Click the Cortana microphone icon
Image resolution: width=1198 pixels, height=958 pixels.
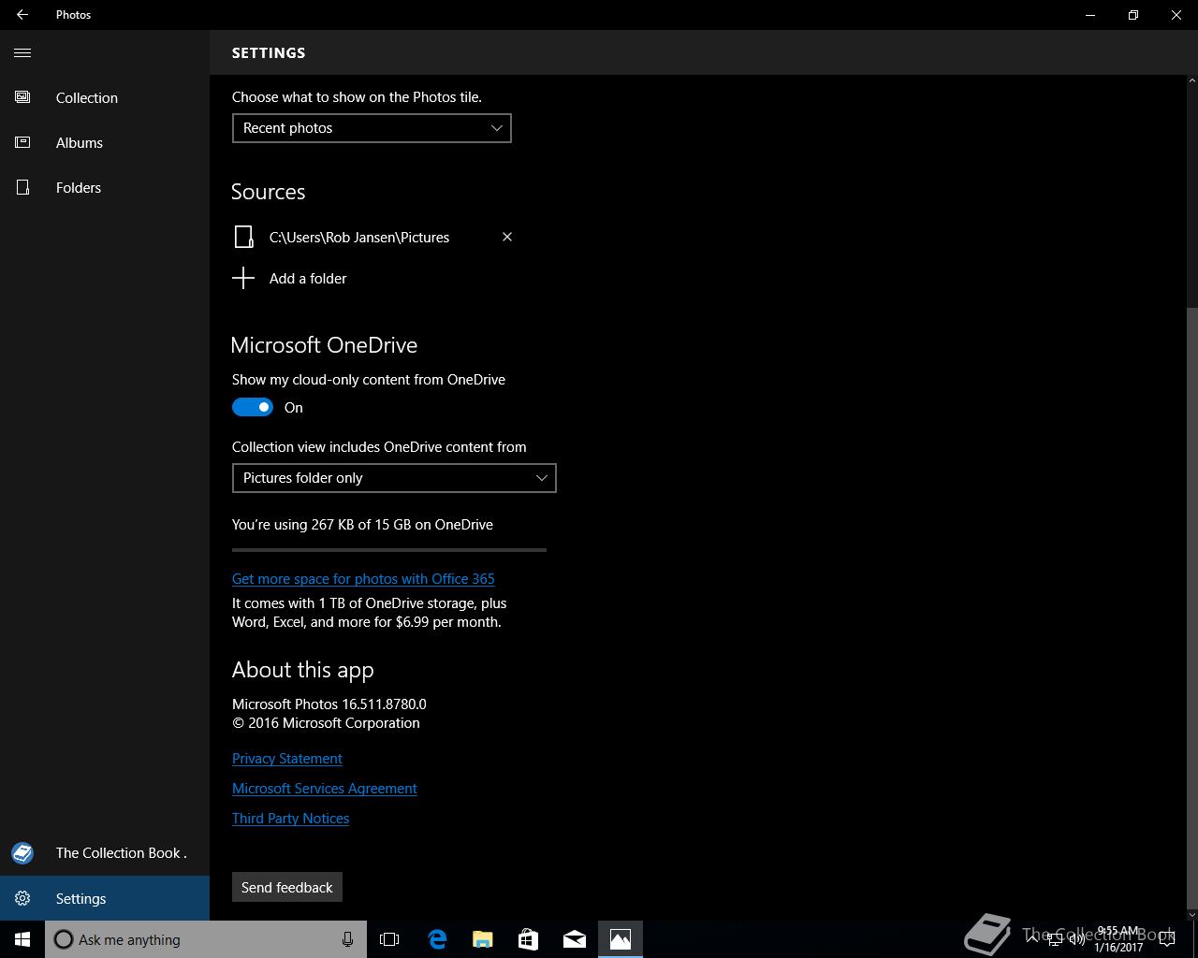coord(347,939)
